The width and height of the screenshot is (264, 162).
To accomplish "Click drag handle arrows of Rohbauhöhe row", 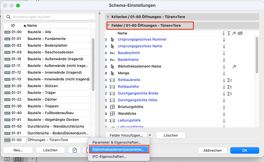I will pyautogui.click(x=106, y=87).
